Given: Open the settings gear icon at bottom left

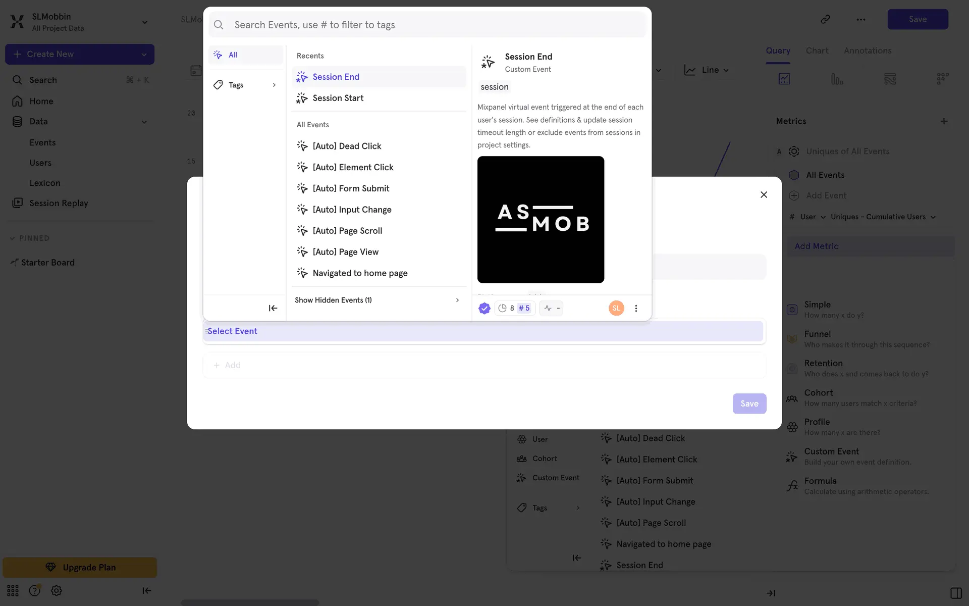Looking at the screenshot, I should (57, 590).
